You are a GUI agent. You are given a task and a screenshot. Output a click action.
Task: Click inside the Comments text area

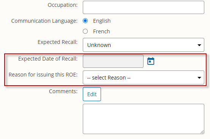[144, 119]
